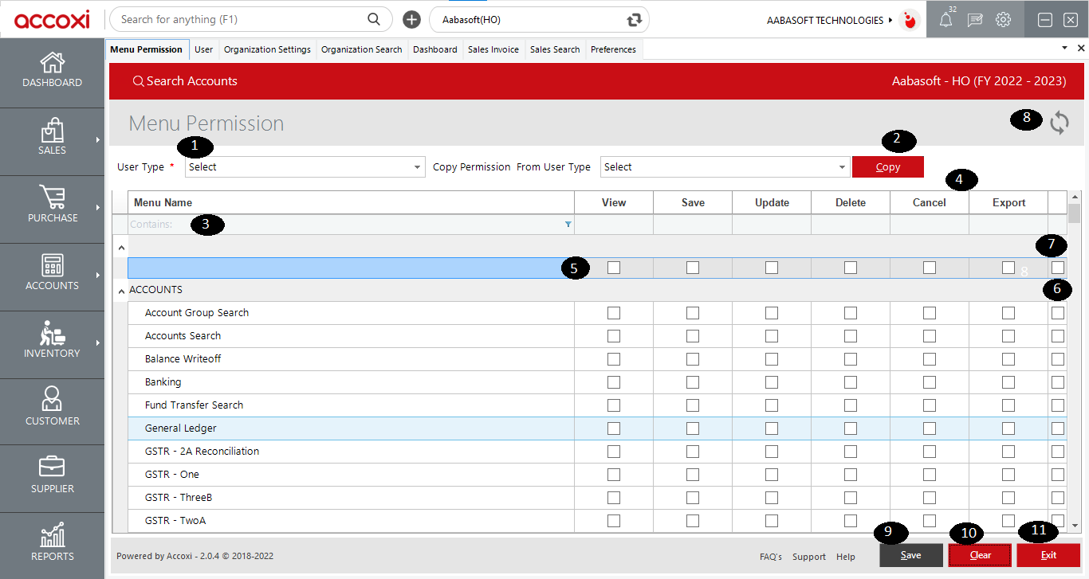The width and height of the screenshot is (1089, 579).
Task: Check the Save permission for Banking
Action: click(x=692, y=381)
